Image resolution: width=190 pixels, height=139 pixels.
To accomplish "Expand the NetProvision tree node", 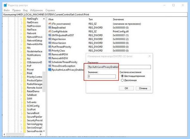I will click(x=21, y=26).
